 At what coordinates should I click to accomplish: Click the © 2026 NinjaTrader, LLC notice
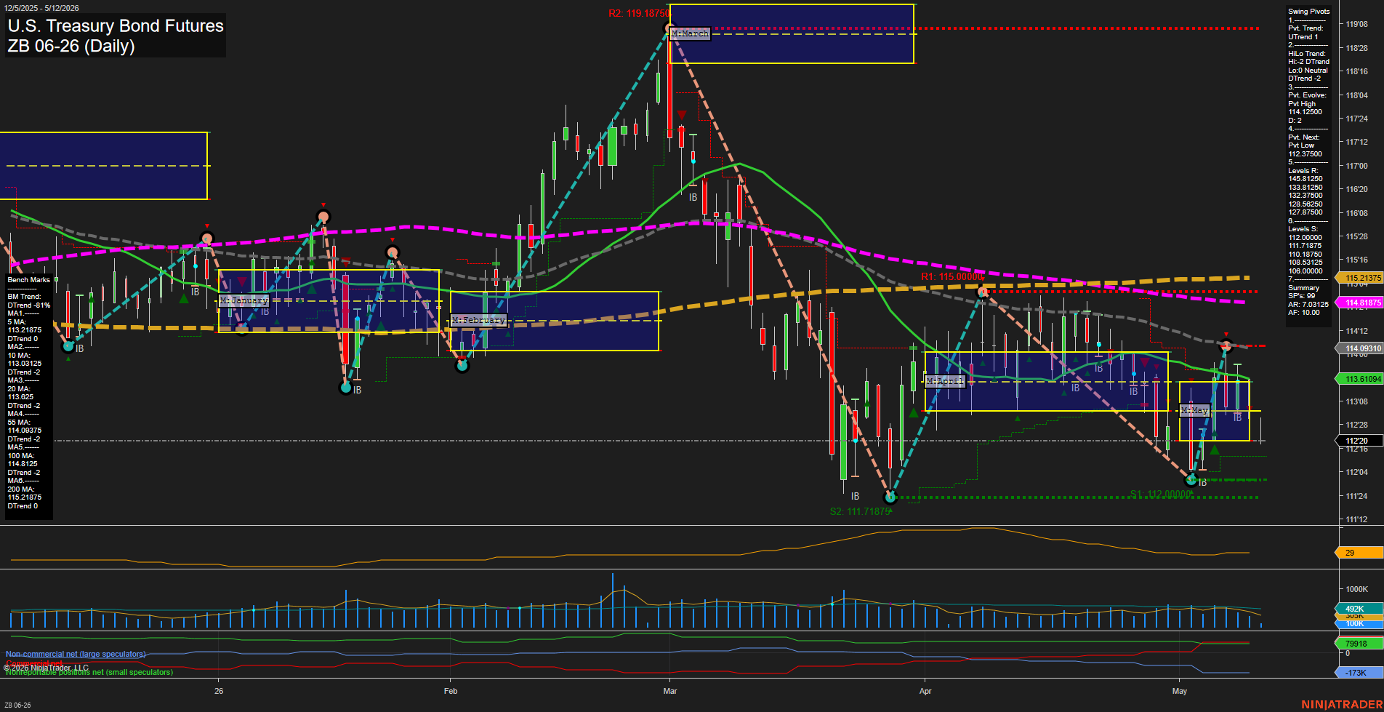point(46,668)
